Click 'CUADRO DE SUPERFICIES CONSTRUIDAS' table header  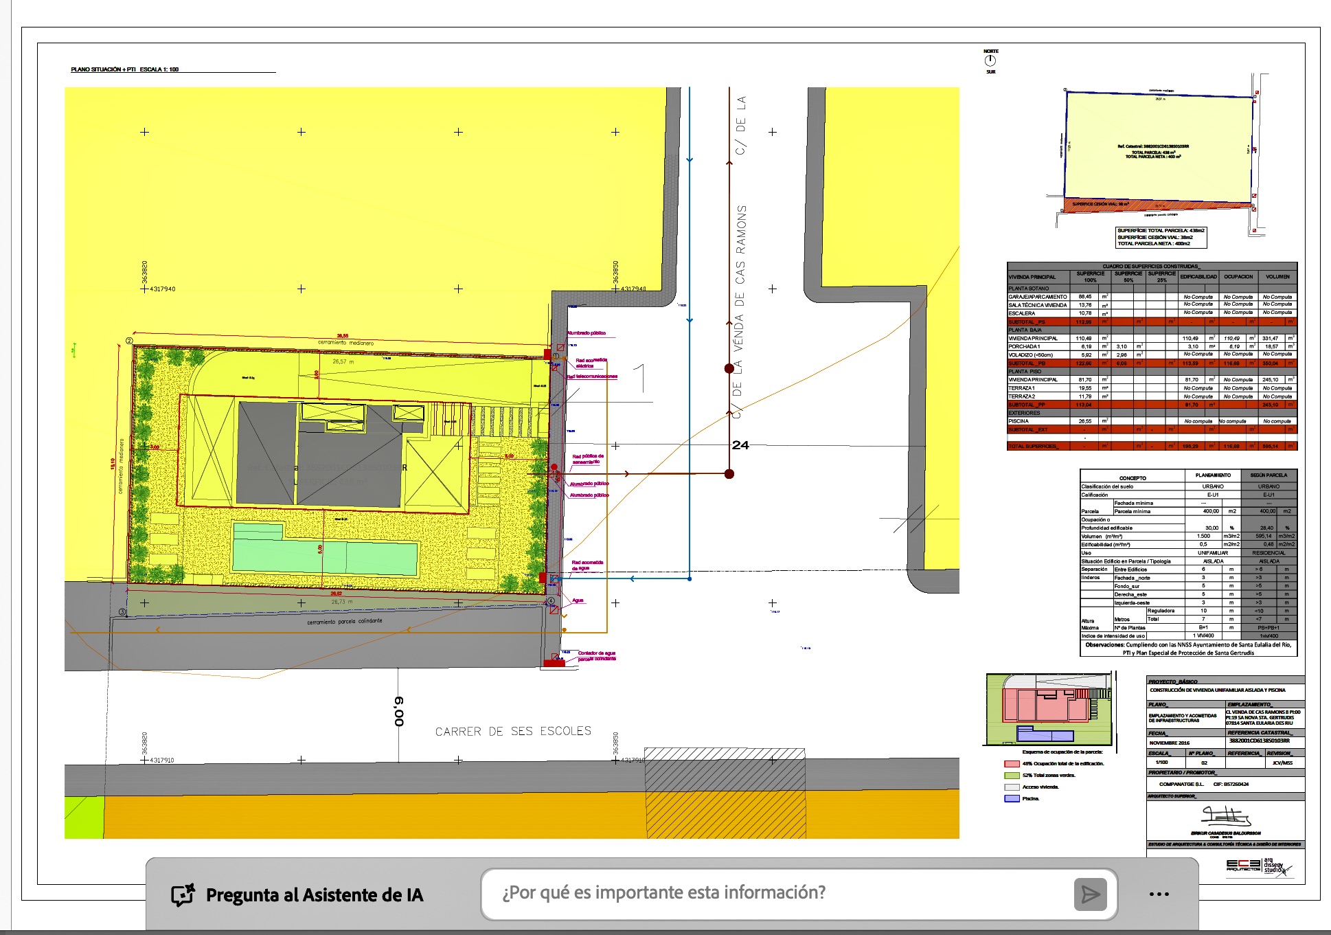point(1151,267)
